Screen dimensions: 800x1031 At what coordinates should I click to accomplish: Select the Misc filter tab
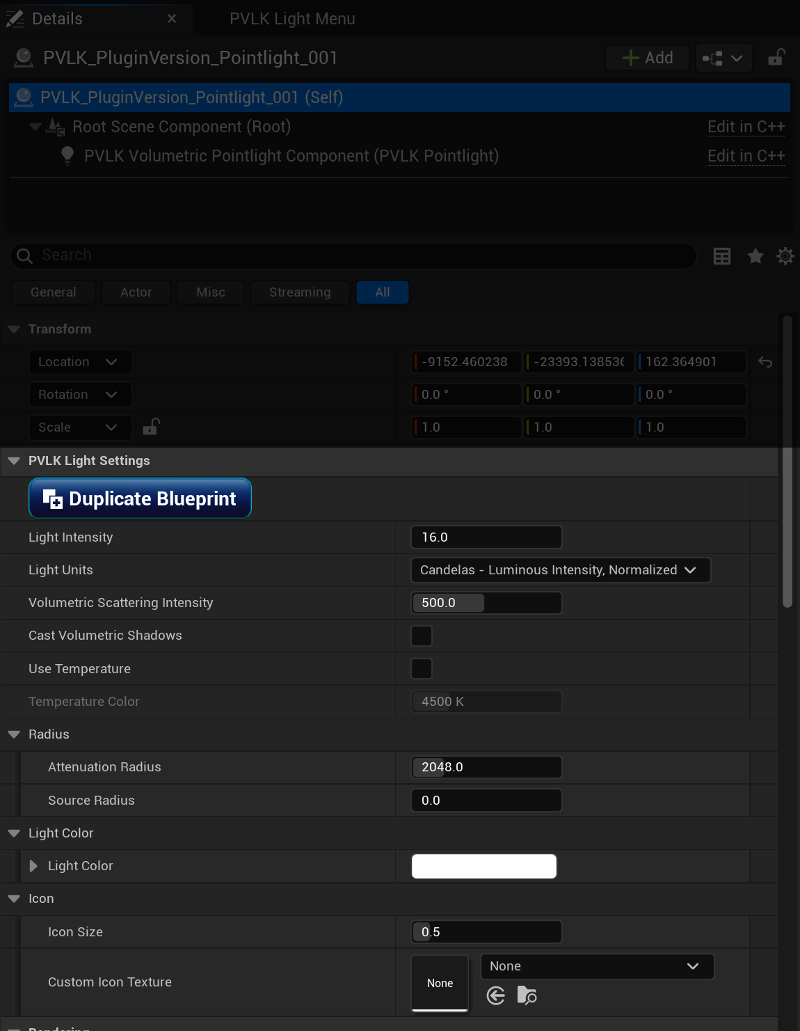pos(211,292)
